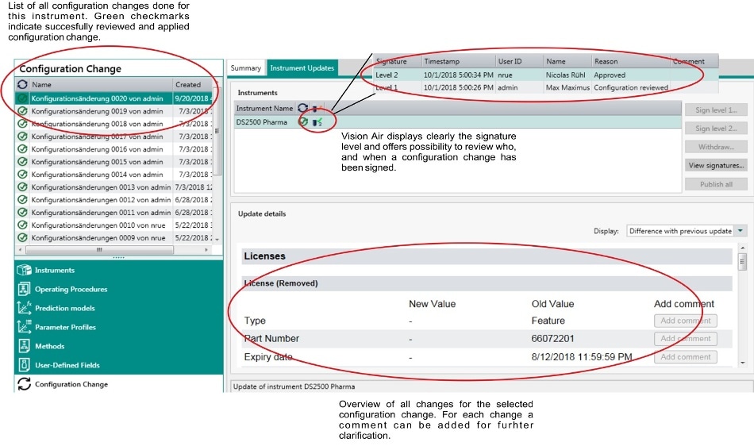Click the down arrow of the Update details scrollbar
This screenshot has height=446, width=754.
(x=743, y=363)
